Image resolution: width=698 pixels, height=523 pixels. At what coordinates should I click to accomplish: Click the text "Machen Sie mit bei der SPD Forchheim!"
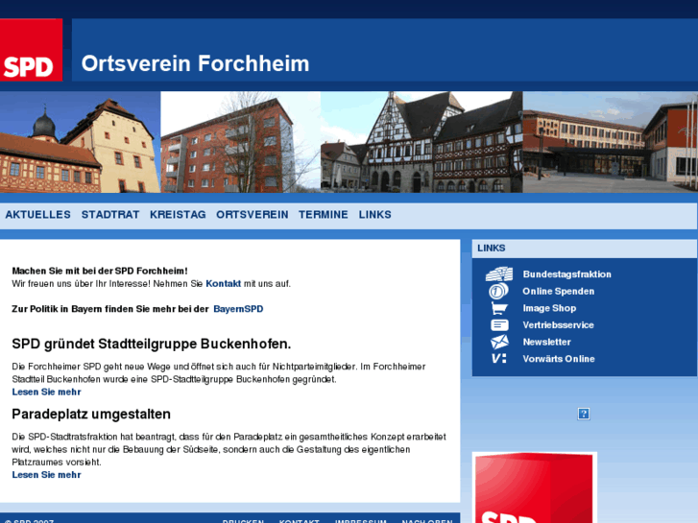(x=100, y=271)
